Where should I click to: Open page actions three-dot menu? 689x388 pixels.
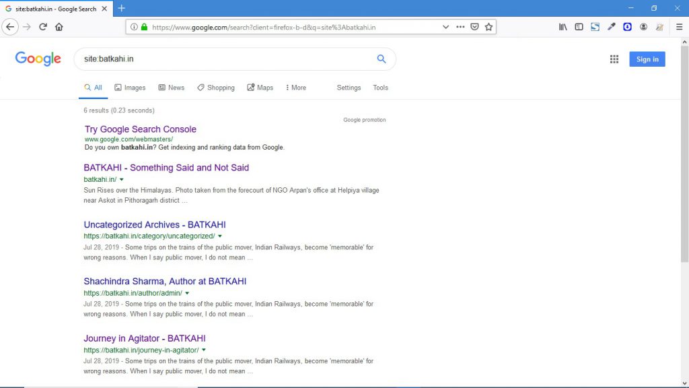[x=460, y=27]
